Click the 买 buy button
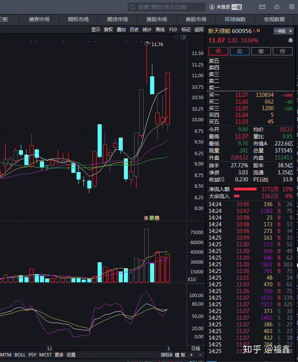This screenshot has width=298, height=362. pos(218,51)
